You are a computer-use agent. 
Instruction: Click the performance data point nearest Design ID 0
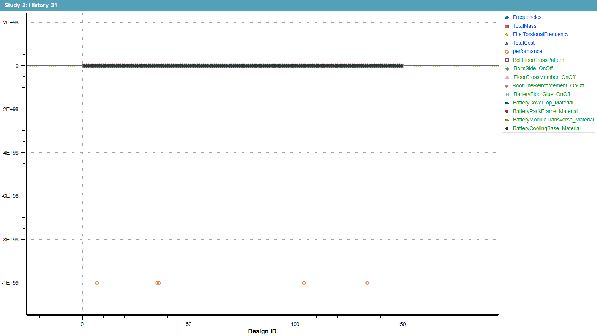click(x=97, y=283)
